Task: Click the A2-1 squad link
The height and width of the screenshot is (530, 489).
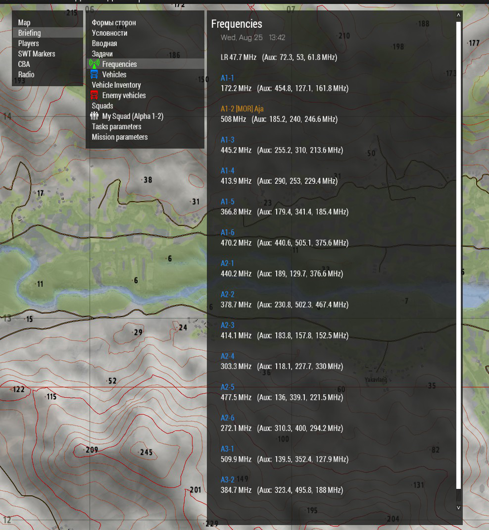Action: (x=227, y=264)
